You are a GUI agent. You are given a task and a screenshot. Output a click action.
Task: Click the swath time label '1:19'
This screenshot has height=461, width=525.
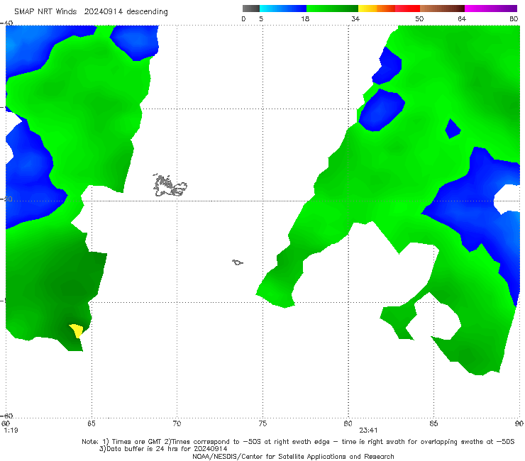pyautogui.click(x=11, y=431)
